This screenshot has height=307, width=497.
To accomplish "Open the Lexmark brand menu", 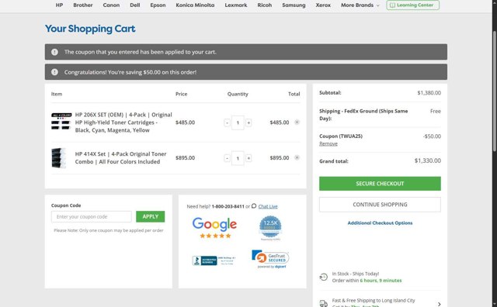I will pos(236,5).
